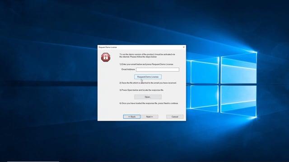Go back with the << Back button
289x162 pixels.
pos(132,117)
